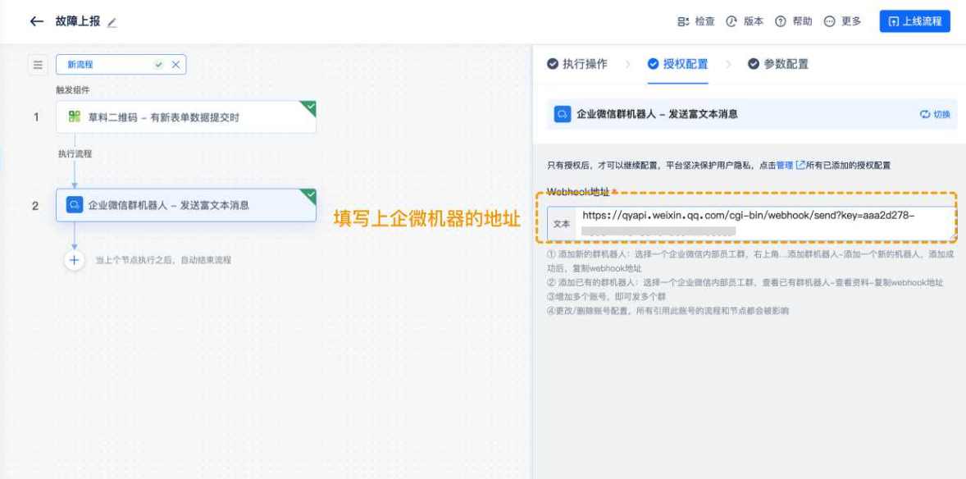966x479 pixels.
Task: Select the 草料二维码 trigger node
Action: 186,117
